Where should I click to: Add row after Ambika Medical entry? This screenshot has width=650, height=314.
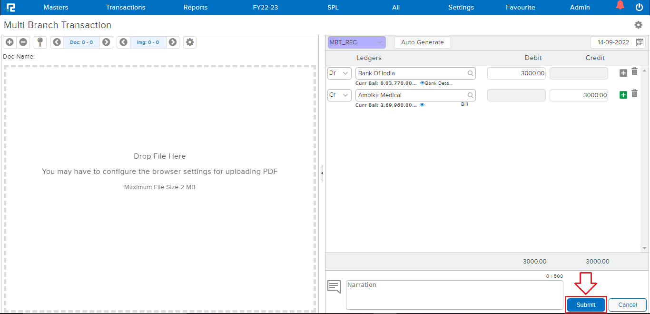pyautogui.click(x=623, y=95)
